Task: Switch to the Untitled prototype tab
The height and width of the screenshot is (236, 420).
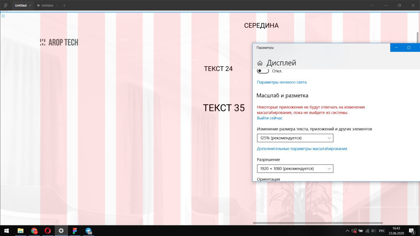Action: pyautogui.click(x=47, y=6)
